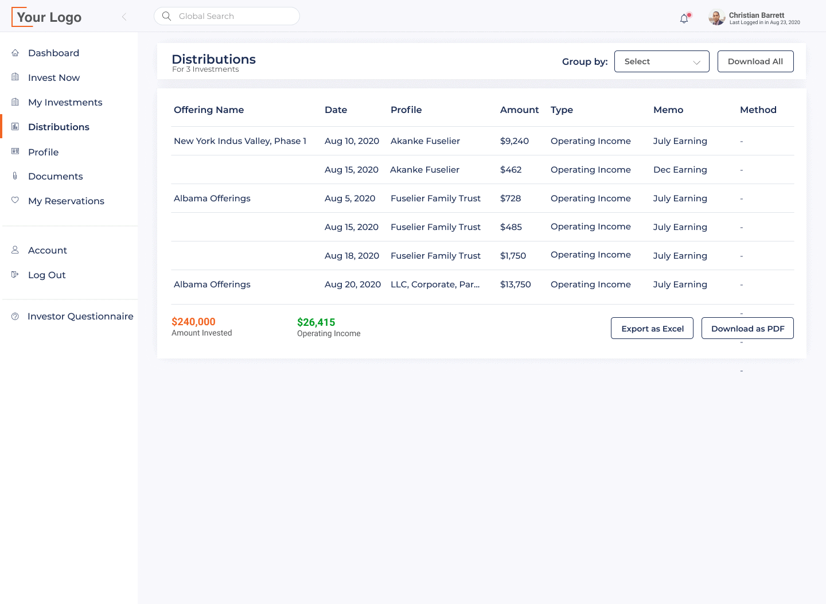Open the notification bell
This screenshot has width=826, height=604.
684,18
